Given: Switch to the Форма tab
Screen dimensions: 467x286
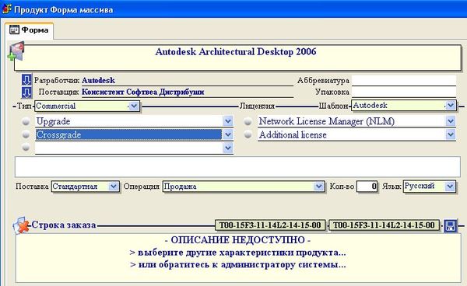Looking at the screenshot, I should point(30,30).
